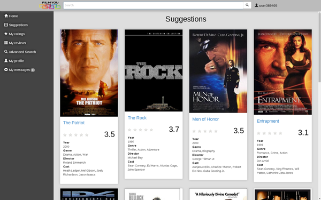Click the My reviews list icon
The width and height of the screenshot is (321, 200).
(6, 43)
